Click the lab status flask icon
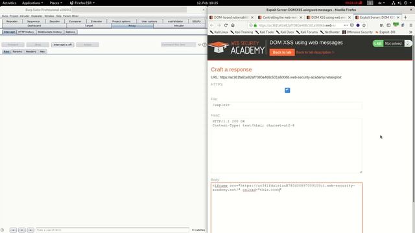The height and width of the screenshot is (233, 415). click(x=408, y=43)
